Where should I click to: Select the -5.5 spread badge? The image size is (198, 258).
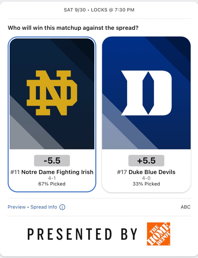[x=52, y=161]
